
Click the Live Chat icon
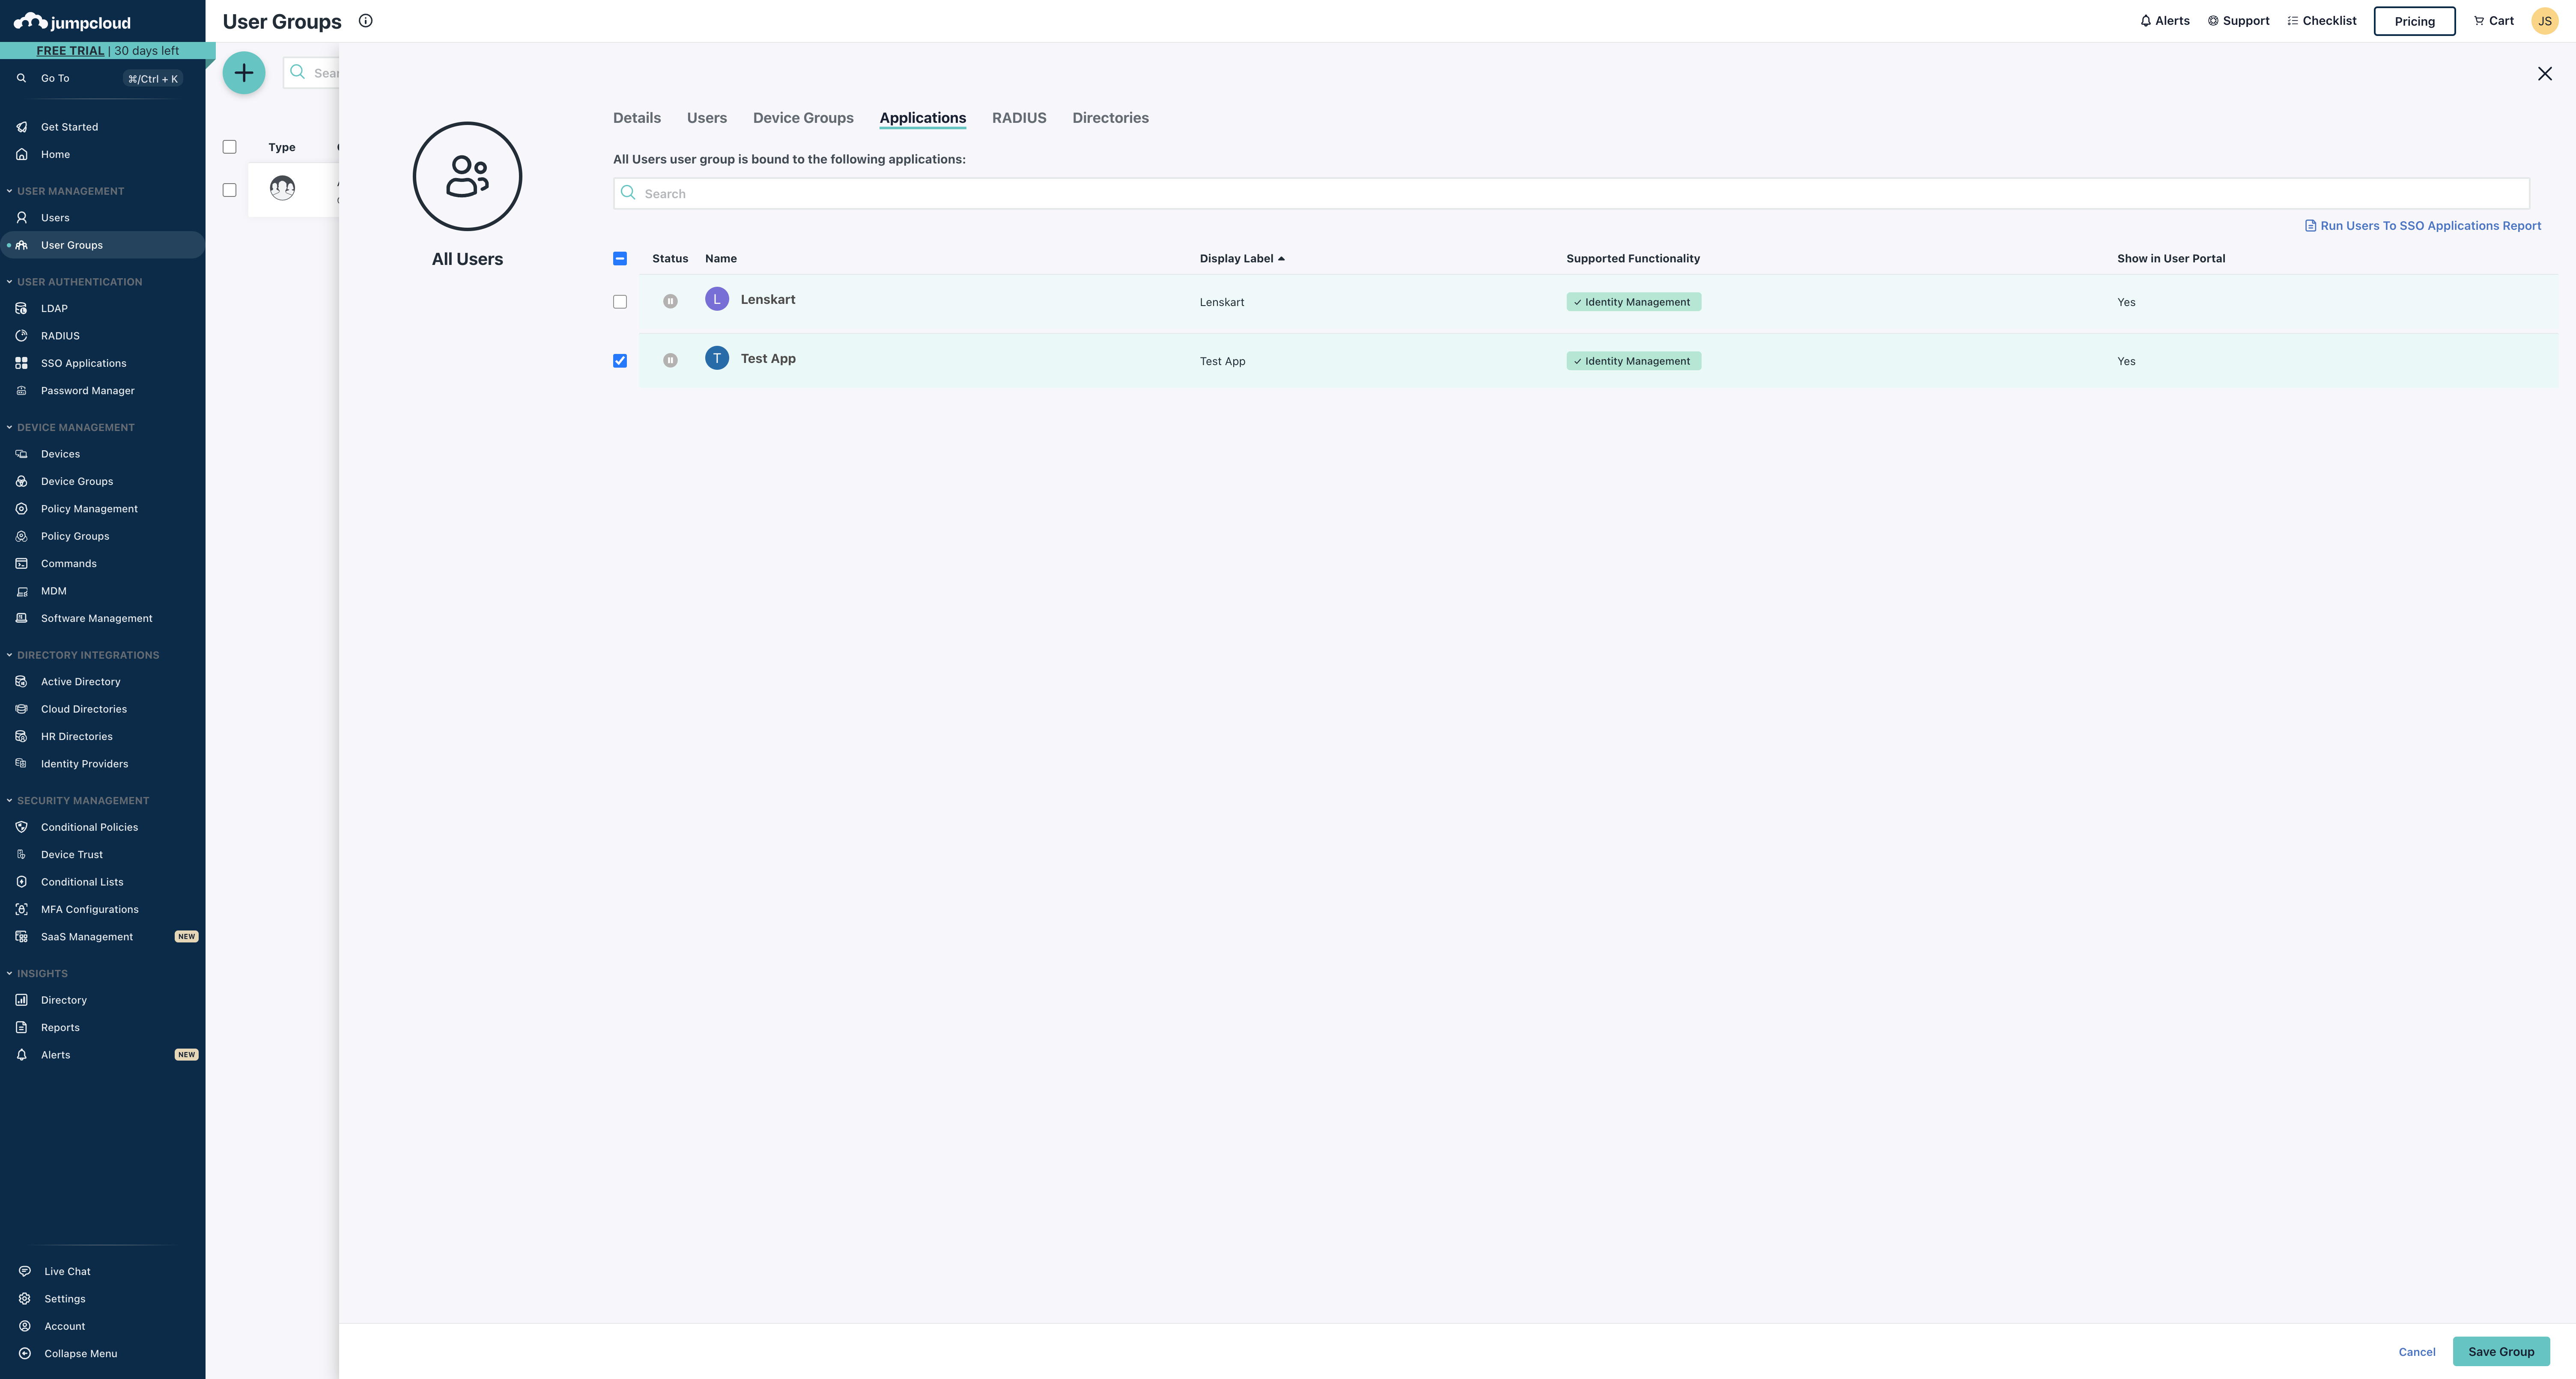tap(24, 1271)
